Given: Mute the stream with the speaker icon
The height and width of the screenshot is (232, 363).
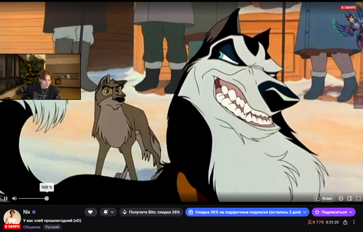Looking at the screenshot, I should (x=14, y=198).
